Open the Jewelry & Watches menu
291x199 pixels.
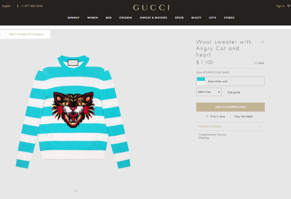[153, 17]
